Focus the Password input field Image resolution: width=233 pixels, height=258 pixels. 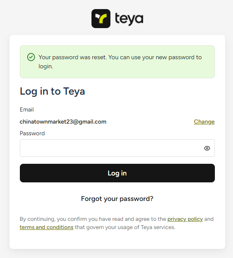(117, 148)
